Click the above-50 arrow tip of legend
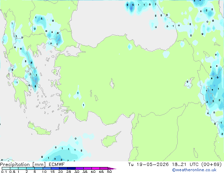This screenshot has width=224, height=173. (x=112, y=168)
